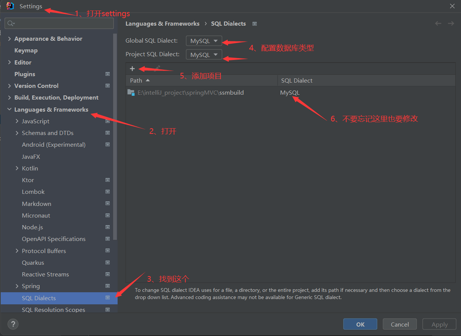Open Android (Experimental) settings page
Image resolution: width=461 pixels, height=336 pixels.
pyautogui.click(x=54, y=145)
